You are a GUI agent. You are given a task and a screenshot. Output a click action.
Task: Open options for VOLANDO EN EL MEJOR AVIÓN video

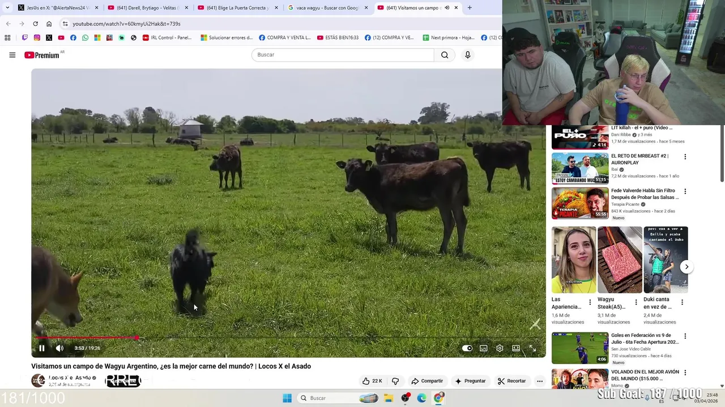(x=685, y=373)
